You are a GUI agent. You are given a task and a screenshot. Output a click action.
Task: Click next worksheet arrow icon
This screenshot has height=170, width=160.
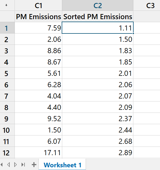click(15, 165)
